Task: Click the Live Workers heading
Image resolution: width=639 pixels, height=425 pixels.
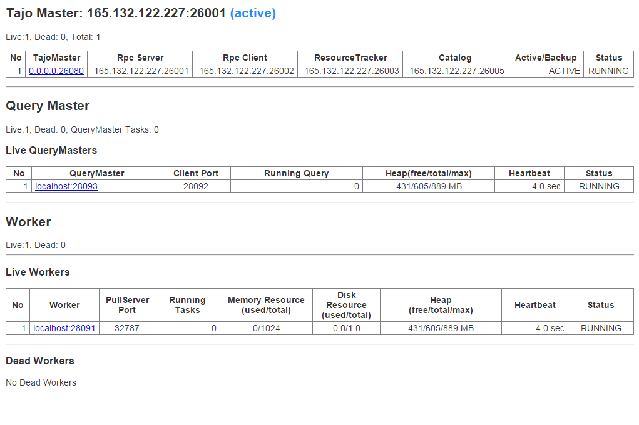Action: point(38,272)
